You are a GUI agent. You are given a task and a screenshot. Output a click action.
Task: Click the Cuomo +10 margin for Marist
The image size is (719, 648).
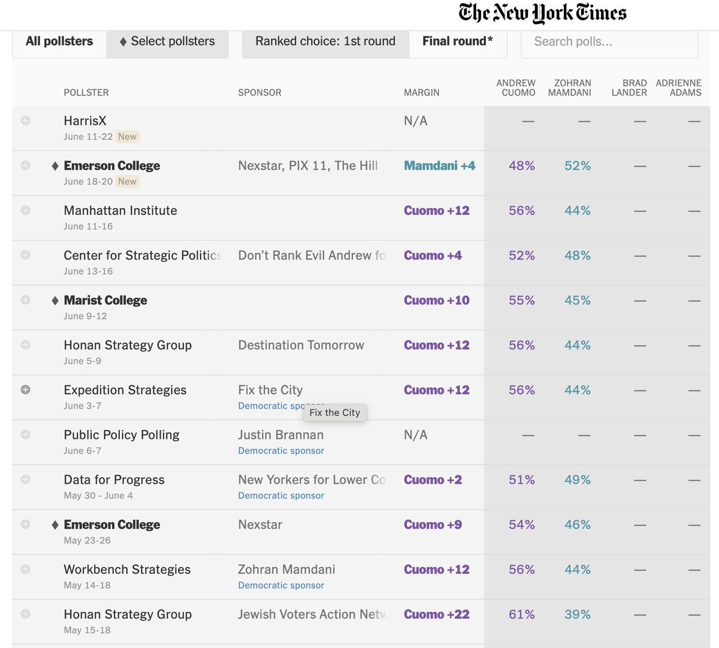pos(437,300)
